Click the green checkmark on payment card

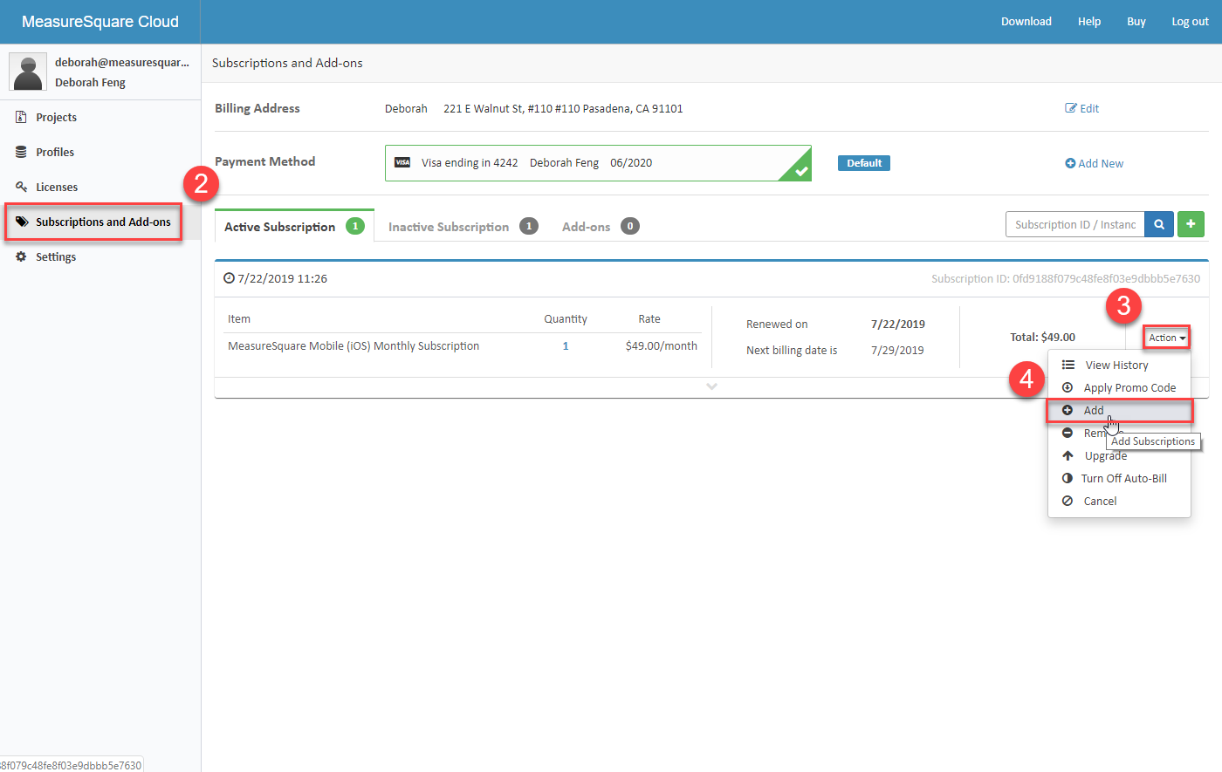tap(801, 171)
